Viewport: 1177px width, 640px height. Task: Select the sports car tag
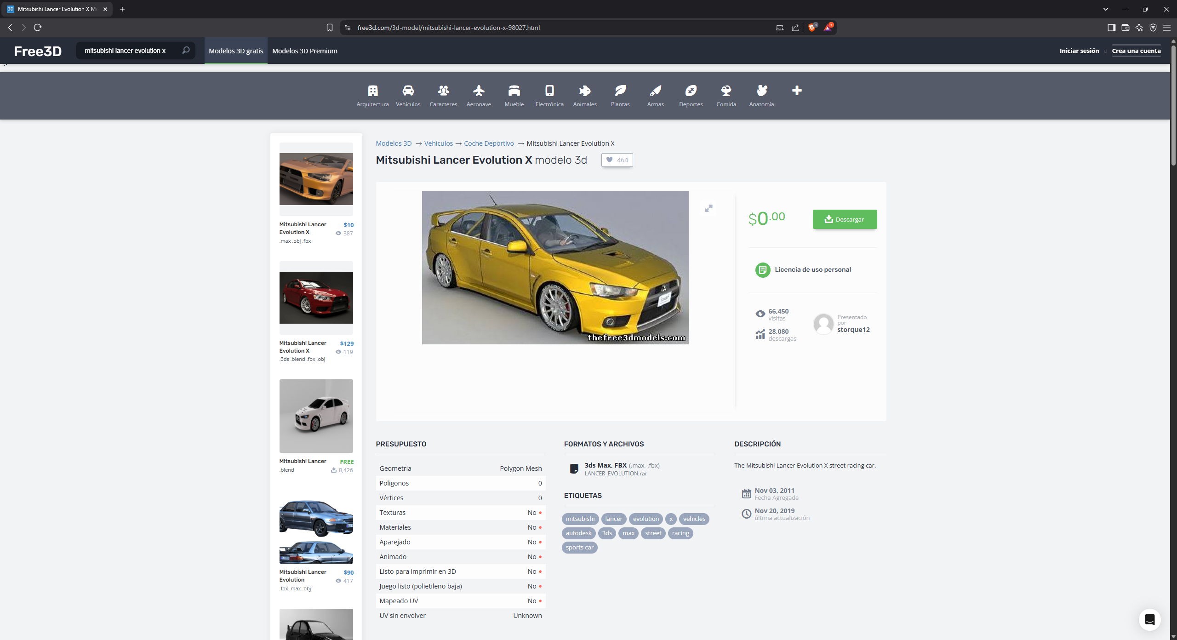coord(579,547)
